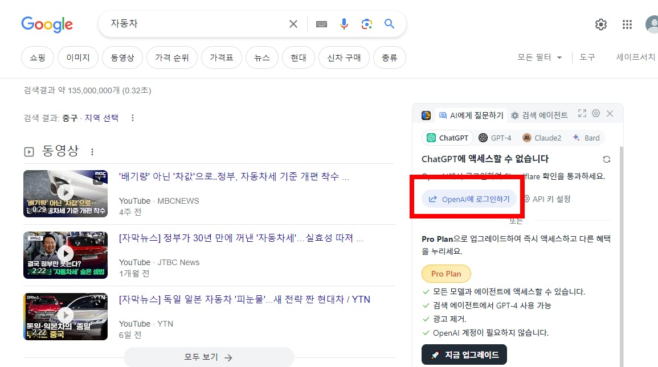Click 모두 보기 to view all videos
Viewport: 658px width, 367px height.
(x=209, y=357)
